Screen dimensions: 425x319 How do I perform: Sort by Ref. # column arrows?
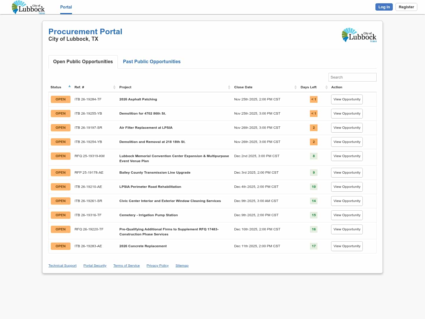(114, 87)
